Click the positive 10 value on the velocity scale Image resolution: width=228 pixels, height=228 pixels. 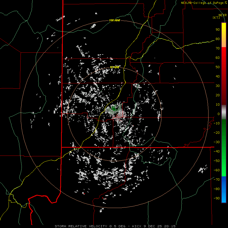click(x=218, y=105)
